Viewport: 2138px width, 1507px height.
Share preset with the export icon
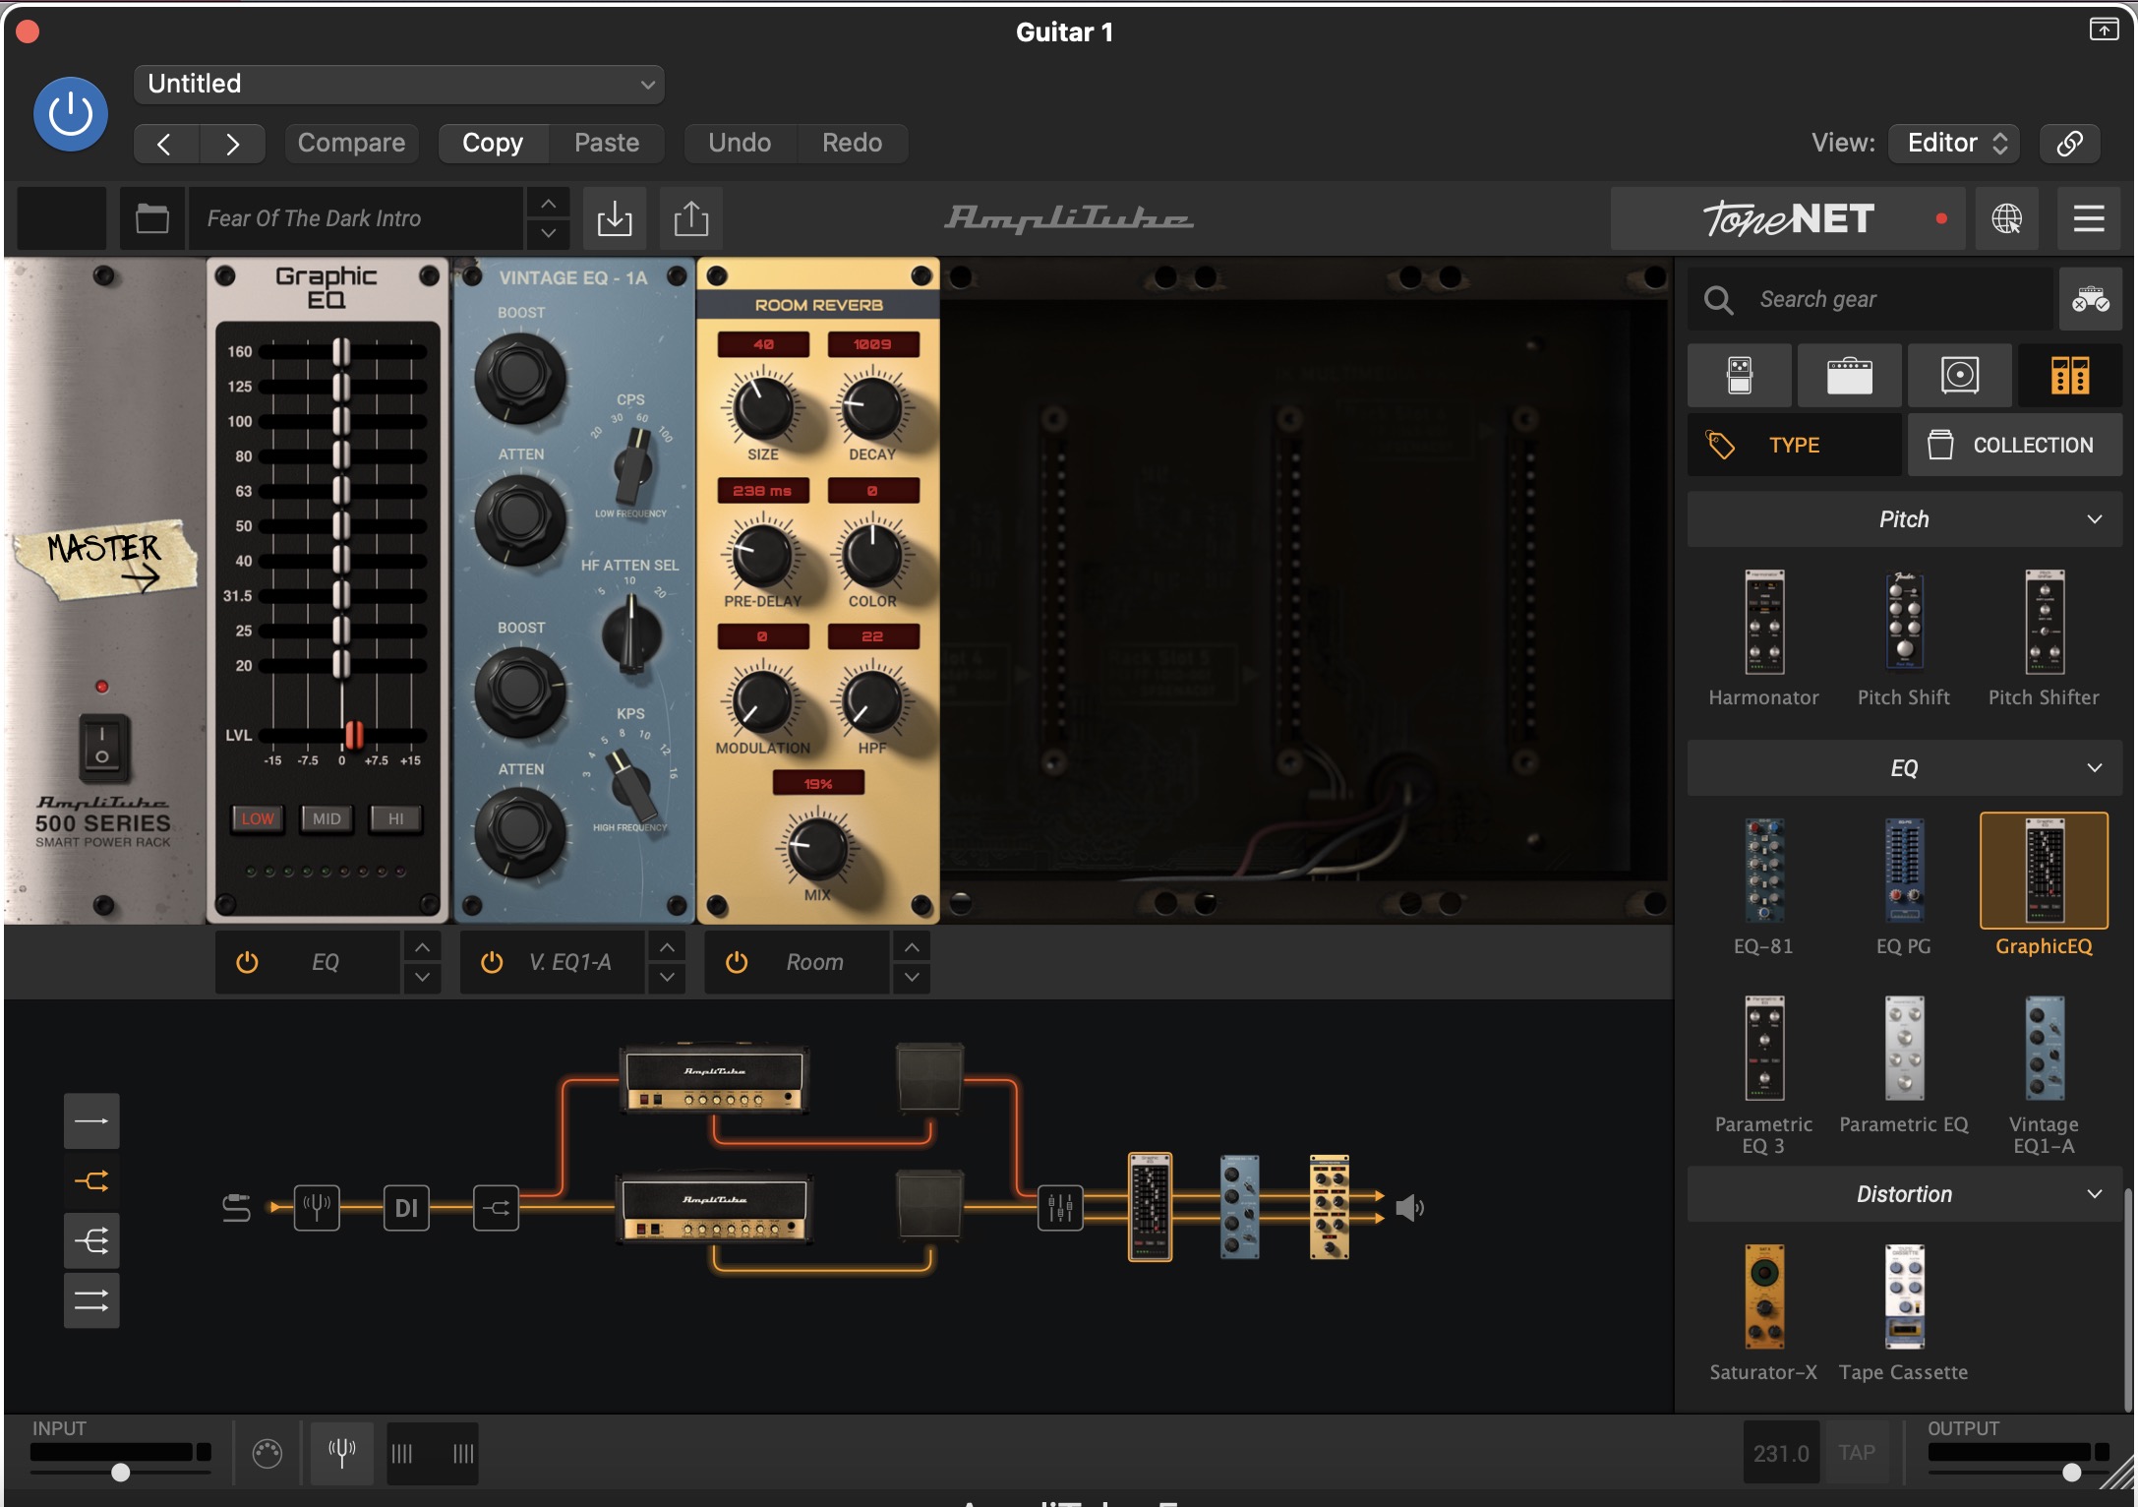pos(691,218)
